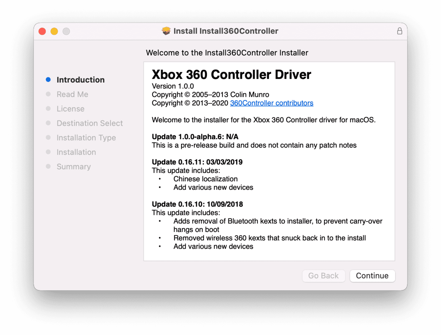Click the lock icon in title bar

400,31
